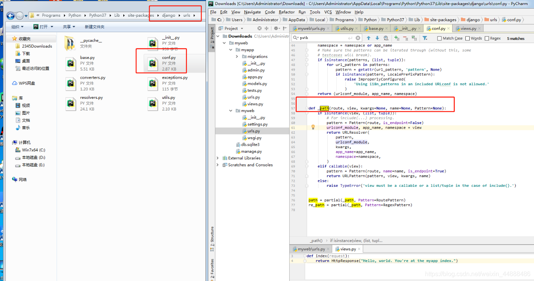This screenshot has height=281, width=534.
Task: Click select all occurrences icon
Action: click(x=414, y=38)
